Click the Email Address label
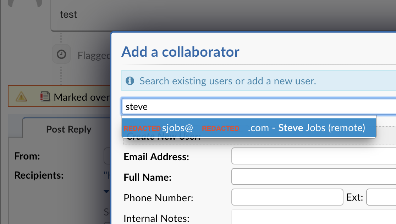The height and width of the screenshot is (224, 396). 156,157
